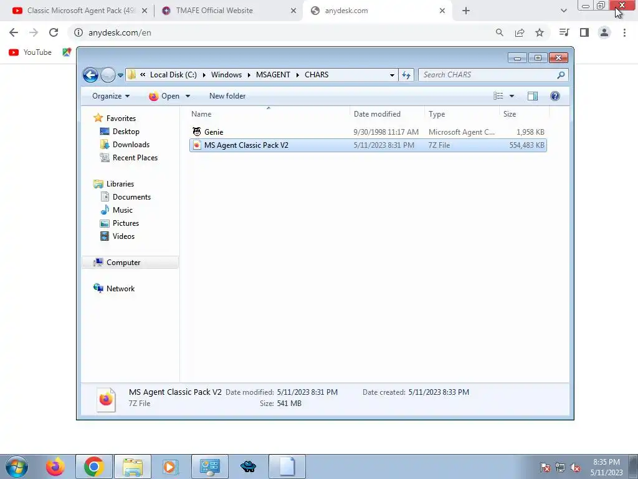This screenshot has width=638, height=479.
Task: Sort files by Name column
Action: tap(269, 114)
